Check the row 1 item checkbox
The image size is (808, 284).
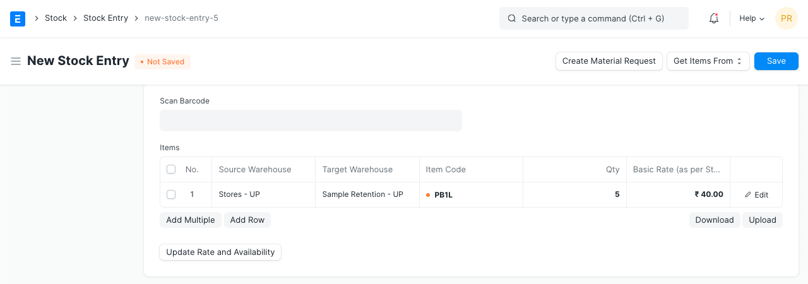click(171, 194)
